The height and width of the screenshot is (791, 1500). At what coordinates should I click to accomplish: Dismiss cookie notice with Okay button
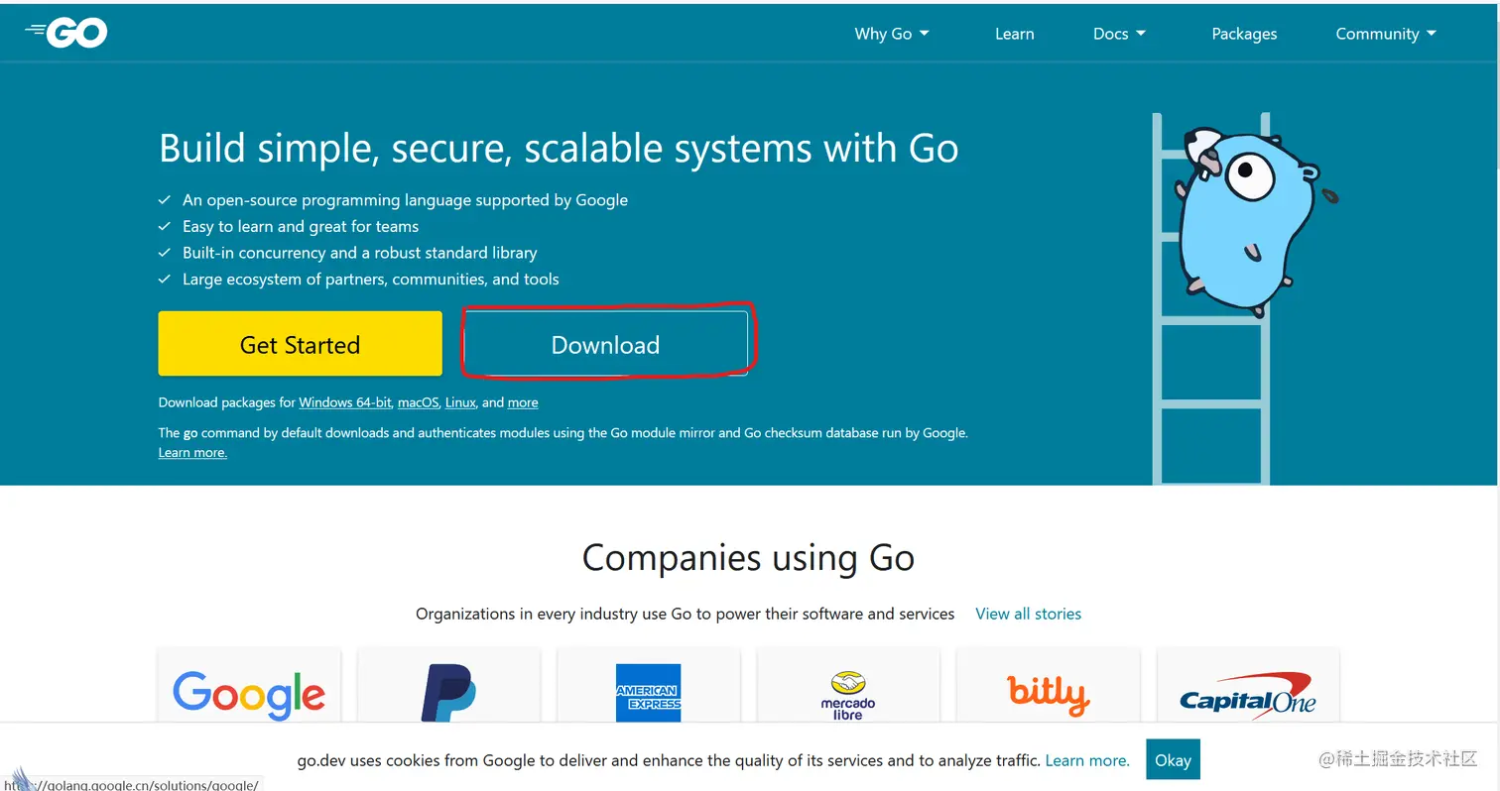tap(1173, 760)
